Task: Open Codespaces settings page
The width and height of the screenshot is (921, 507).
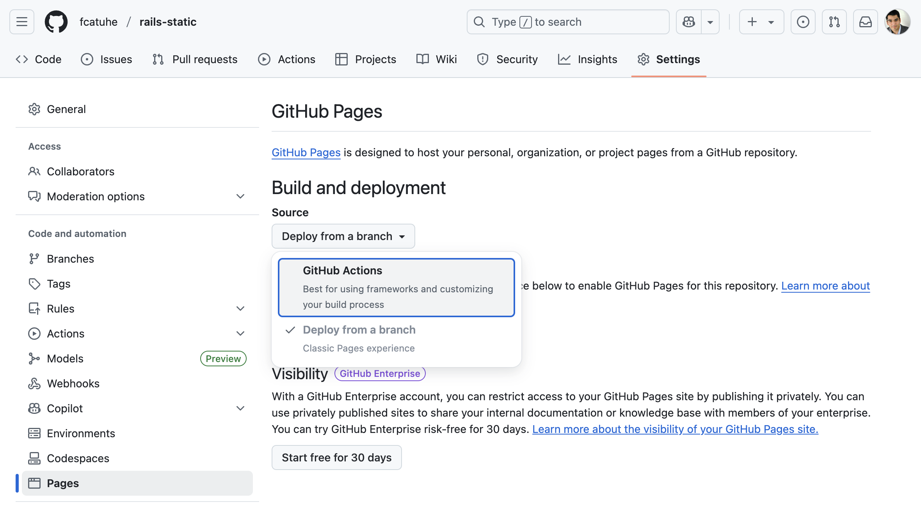Action: [137, 458]
